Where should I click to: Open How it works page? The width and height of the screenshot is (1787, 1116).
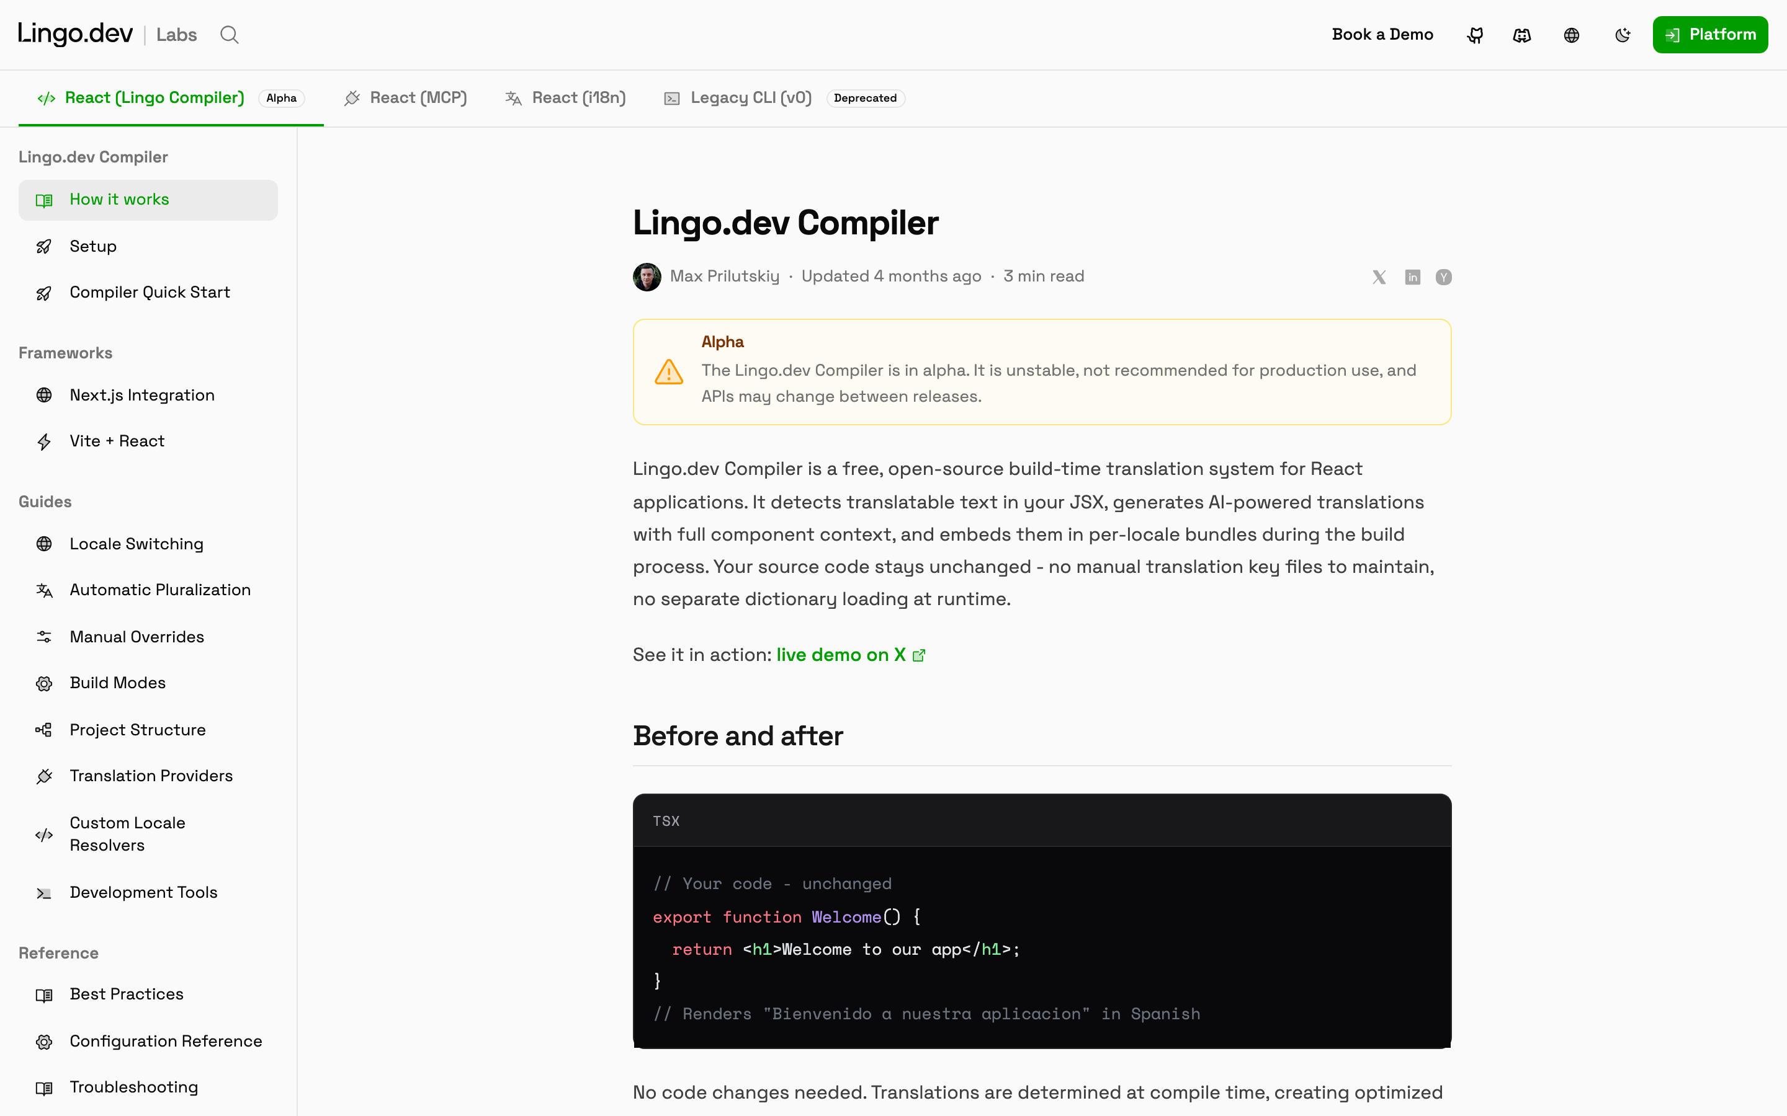click(x=148, y=200)
